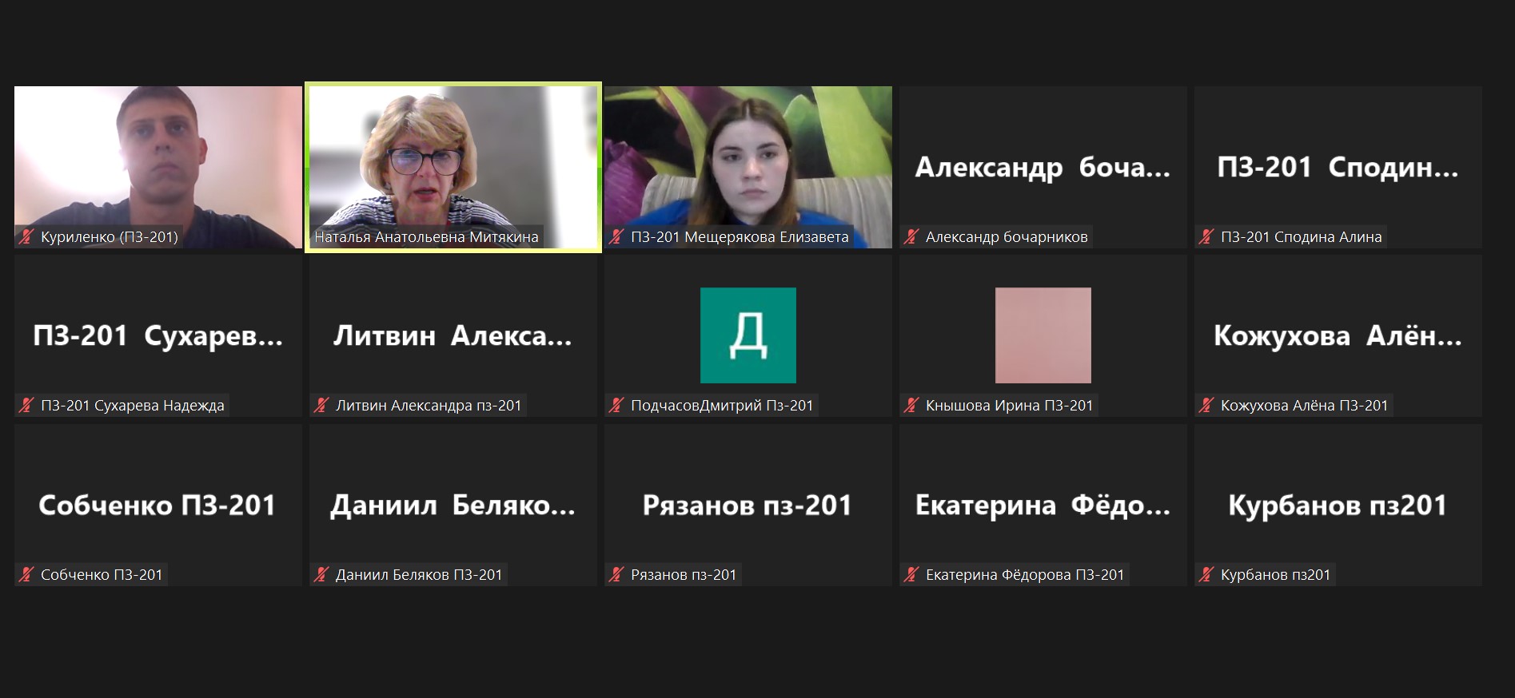Click the large 'Литвин Алекса...' tile name
This screenshot has width=1515, height=698.
(x=453, y=336)
